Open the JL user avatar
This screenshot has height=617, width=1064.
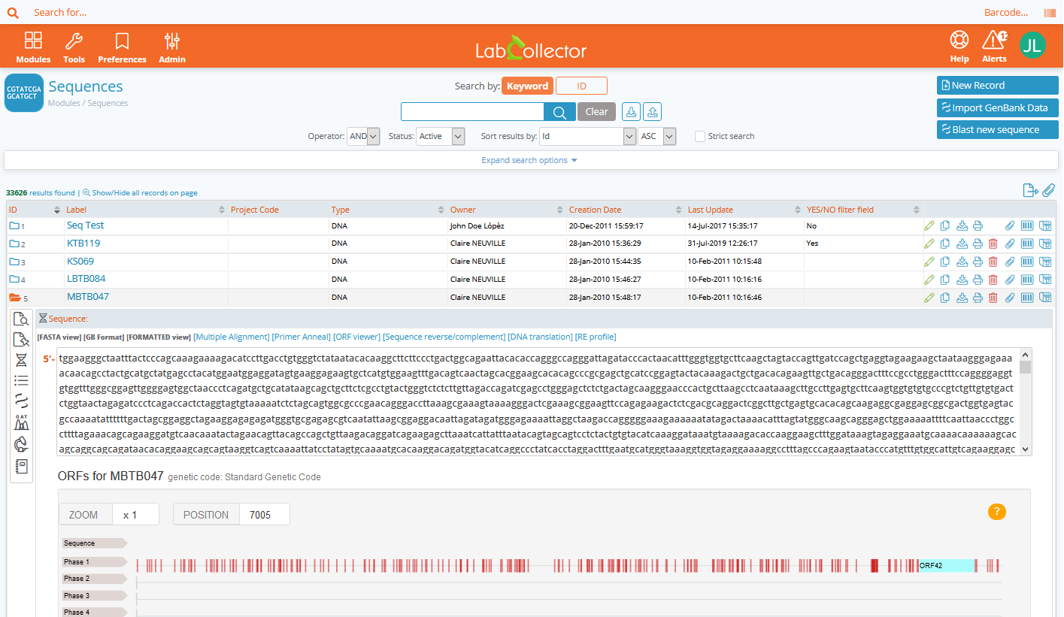click(1032, 45)
